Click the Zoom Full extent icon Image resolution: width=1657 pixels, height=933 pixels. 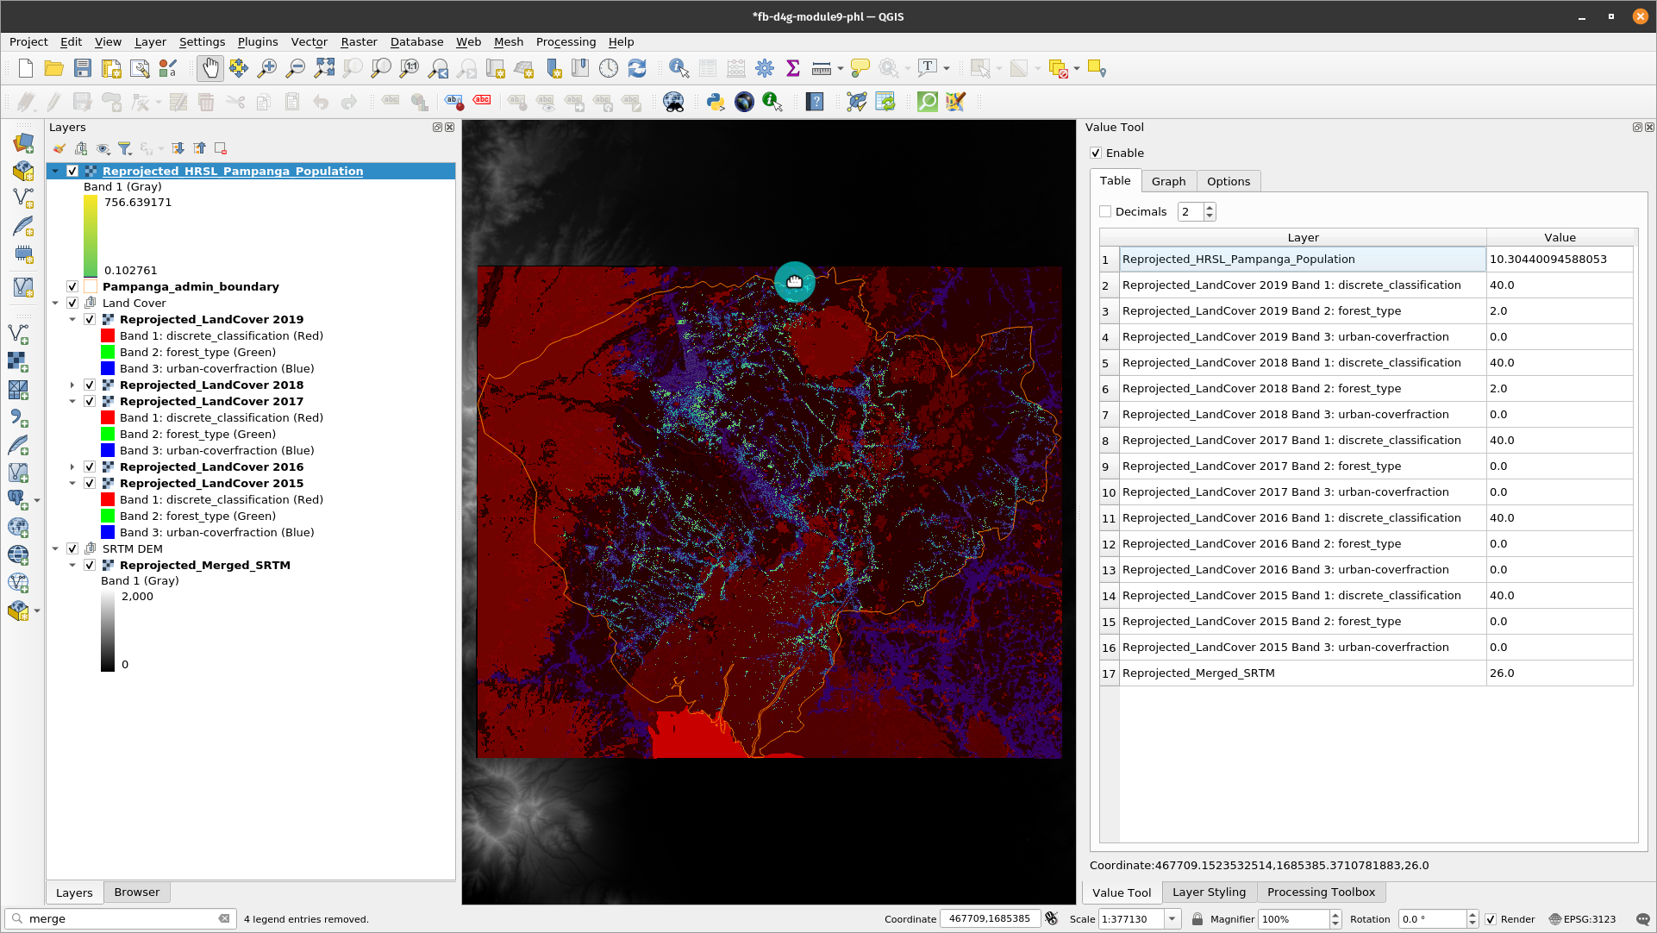[324, 68]
